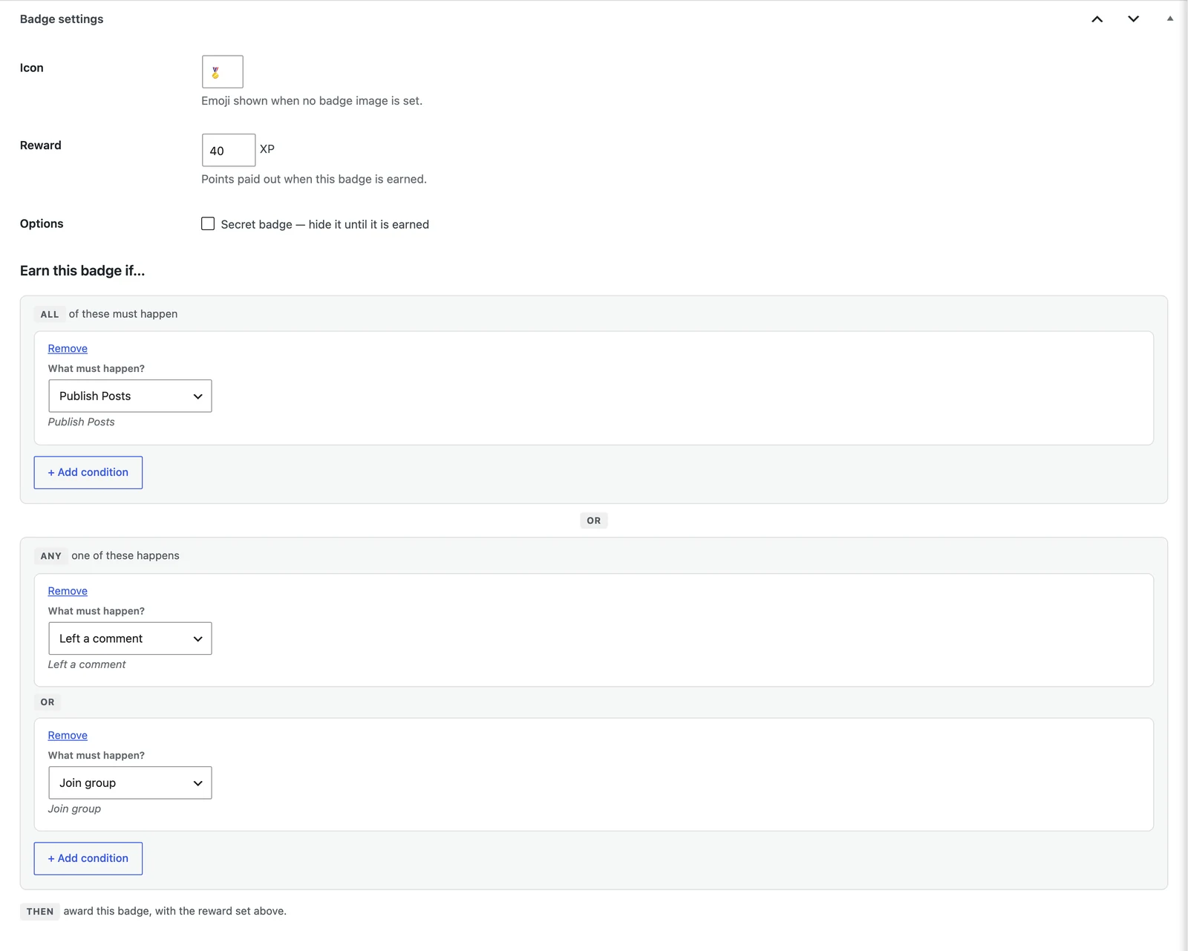1188x951 pixels.
Task: Remove the Join group condition
Action: point(68,735)
